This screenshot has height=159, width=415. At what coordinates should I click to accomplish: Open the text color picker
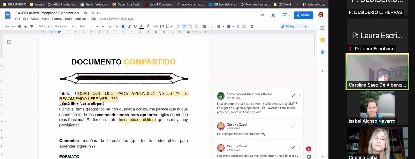point(141,26)
